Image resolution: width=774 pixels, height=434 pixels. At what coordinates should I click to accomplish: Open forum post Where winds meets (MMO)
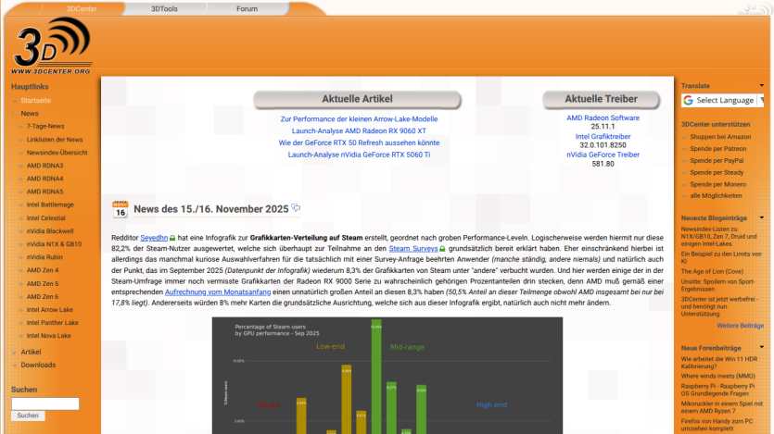718,377
